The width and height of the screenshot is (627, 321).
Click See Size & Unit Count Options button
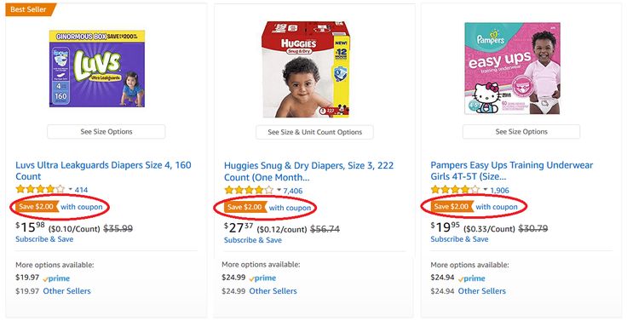click(314, 132)
